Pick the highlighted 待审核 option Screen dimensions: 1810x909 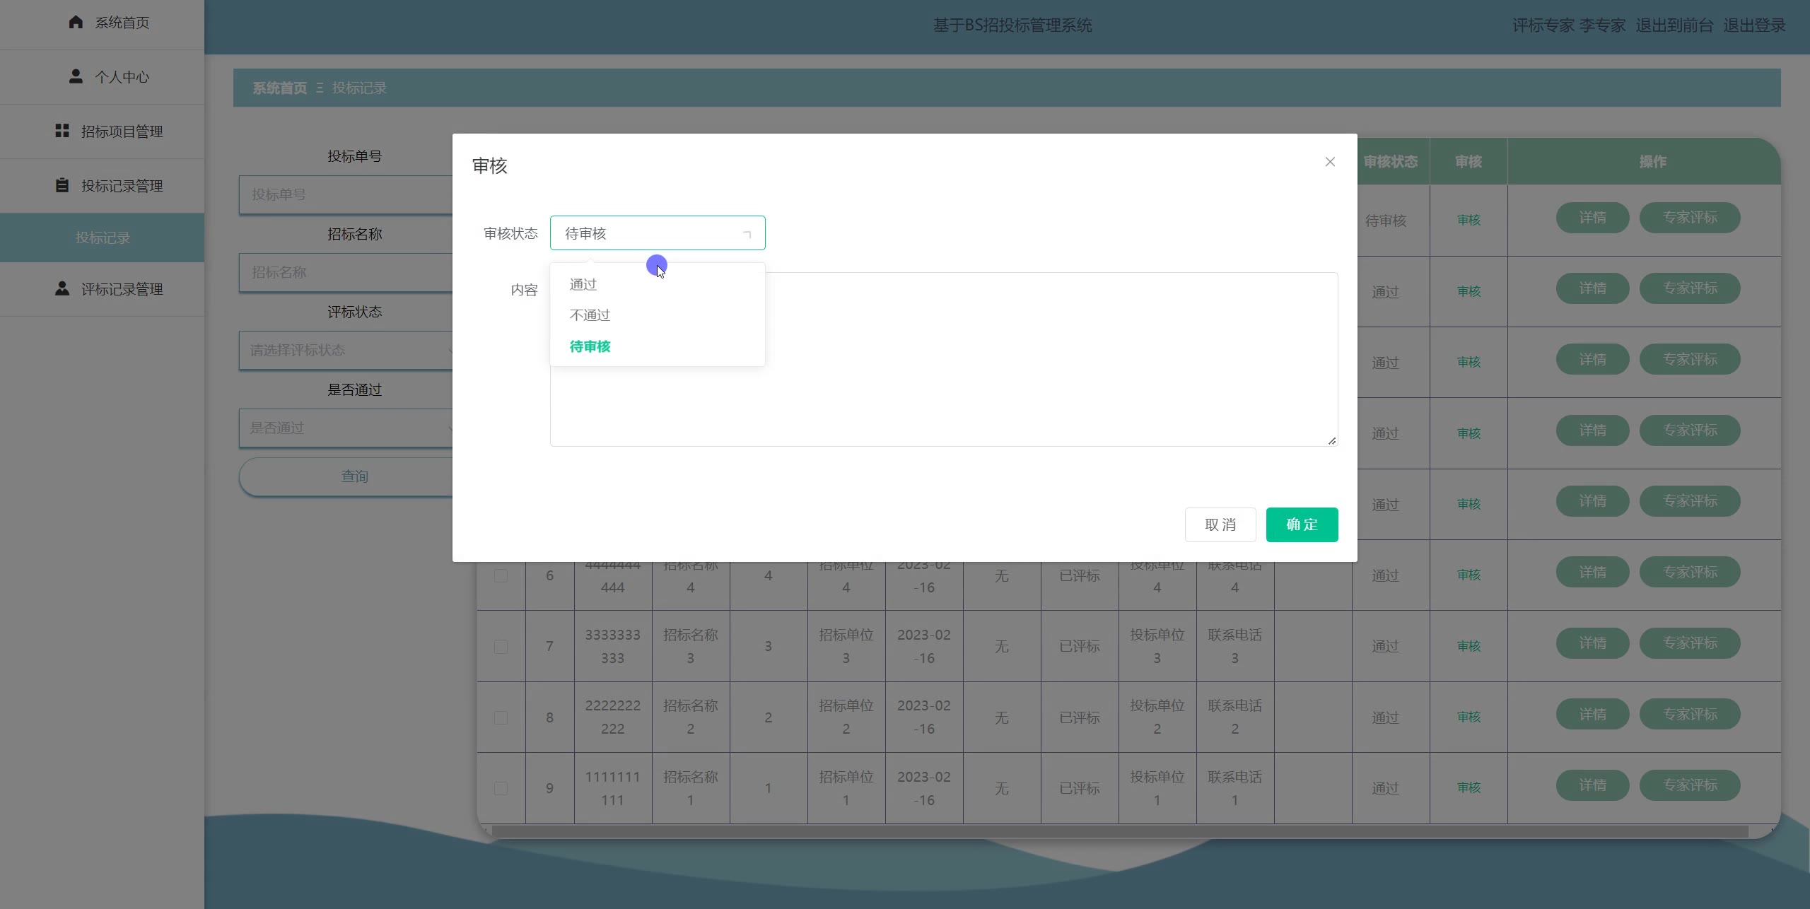point(590,346)
